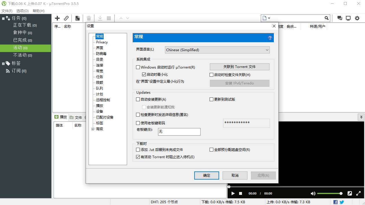The image size is (365, 205).
Task: Enable 添加 .!ut 后缀到未完成文件 checkbox
Action: coord(138,149)
